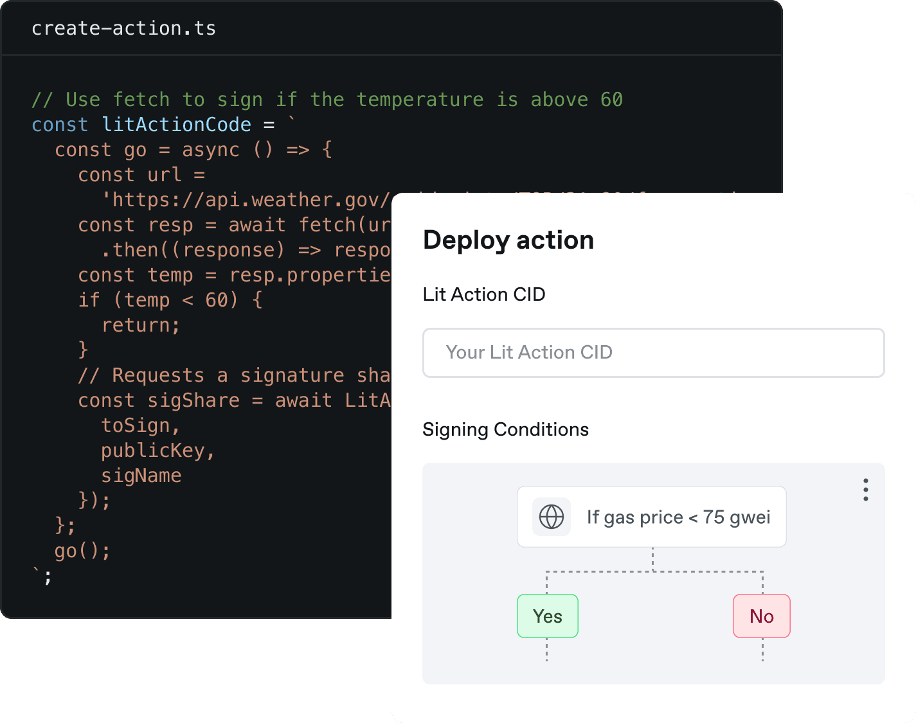The image size is (916, 723).
Task: Click the litActionCode variable name
Action: [176, 125]
